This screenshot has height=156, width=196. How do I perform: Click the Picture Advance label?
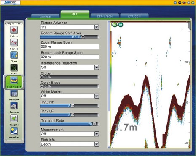(54, 23)
